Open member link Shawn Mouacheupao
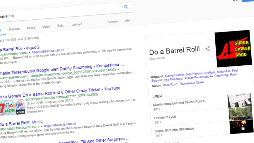Image resolution: width=254 pixels, height=143 pixels. point(198,77)
